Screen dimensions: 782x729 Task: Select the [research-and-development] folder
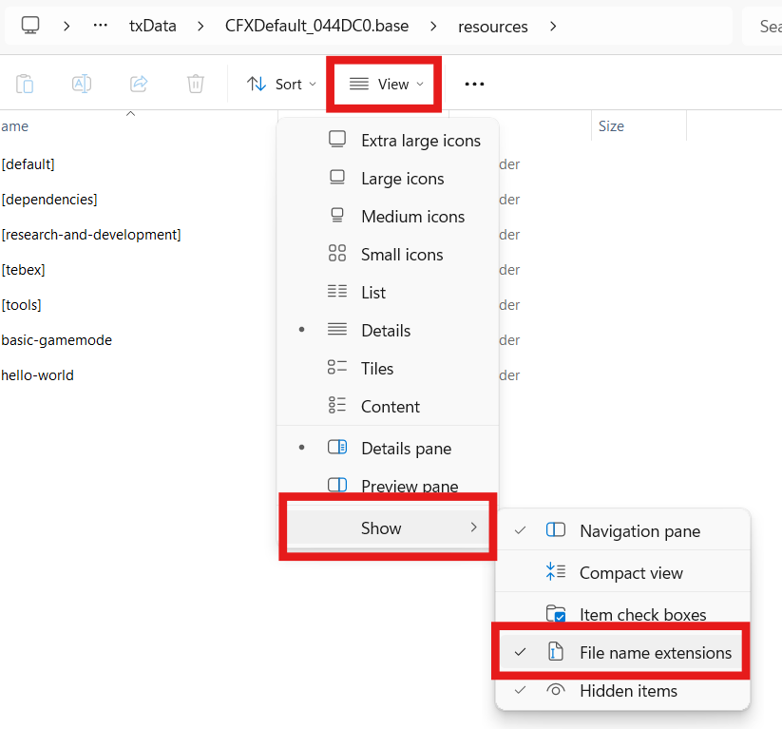point(91,235)
